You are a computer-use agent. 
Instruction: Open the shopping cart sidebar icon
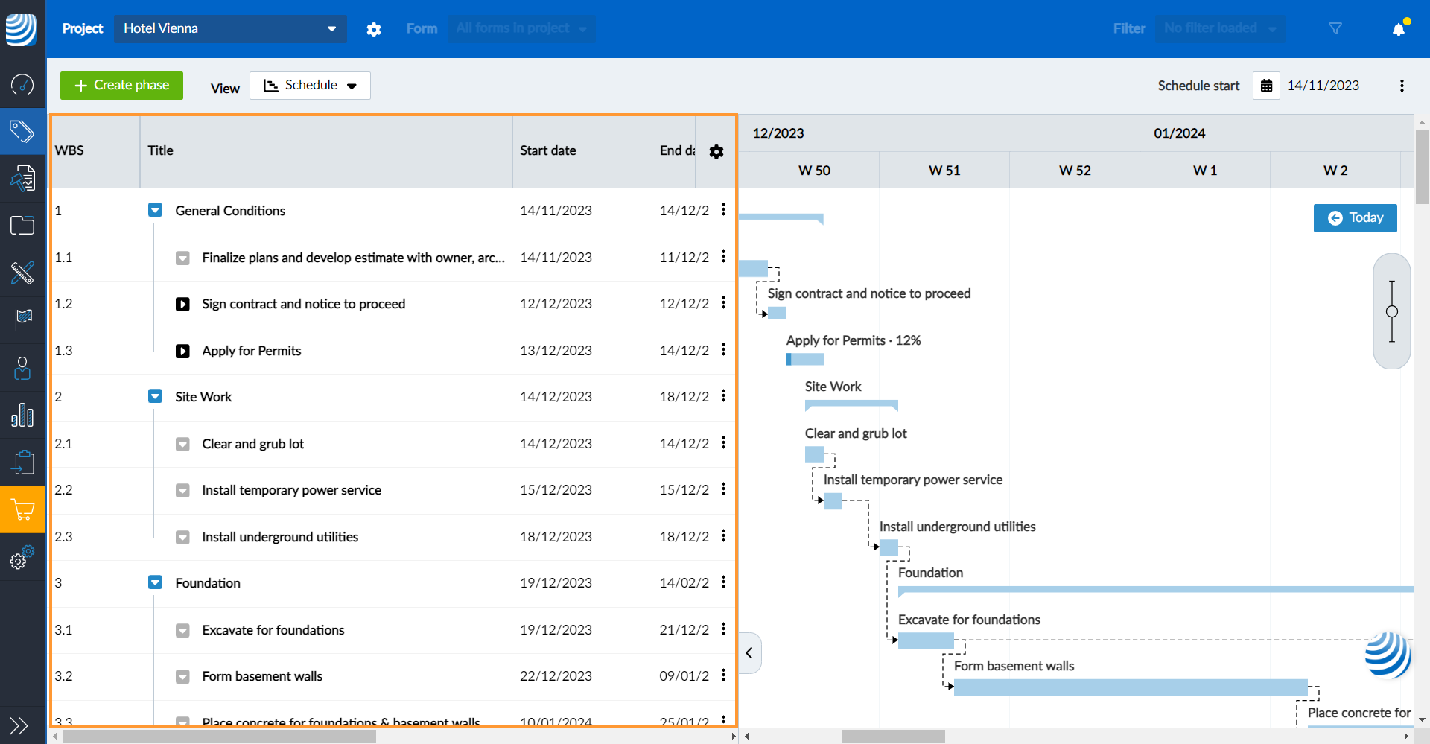click(22, 510)
